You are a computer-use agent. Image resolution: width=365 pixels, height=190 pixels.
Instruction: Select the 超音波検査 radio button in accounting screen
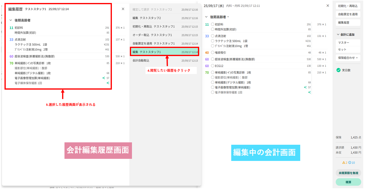click(213, 59)
